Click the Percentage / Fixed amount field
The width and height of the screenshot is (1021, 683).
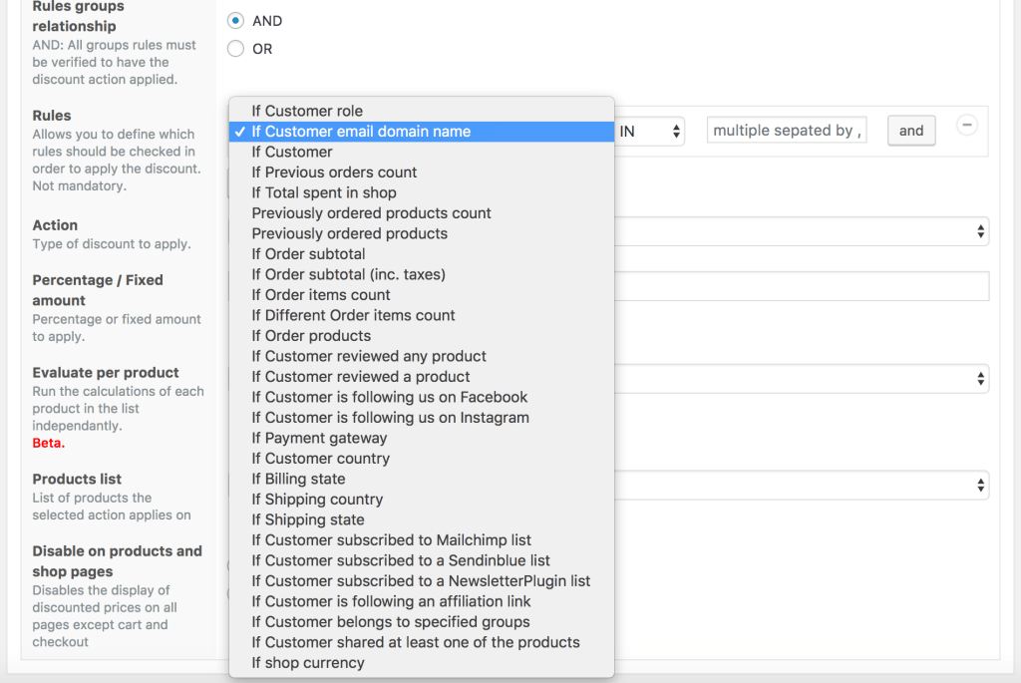click(802, 286)
